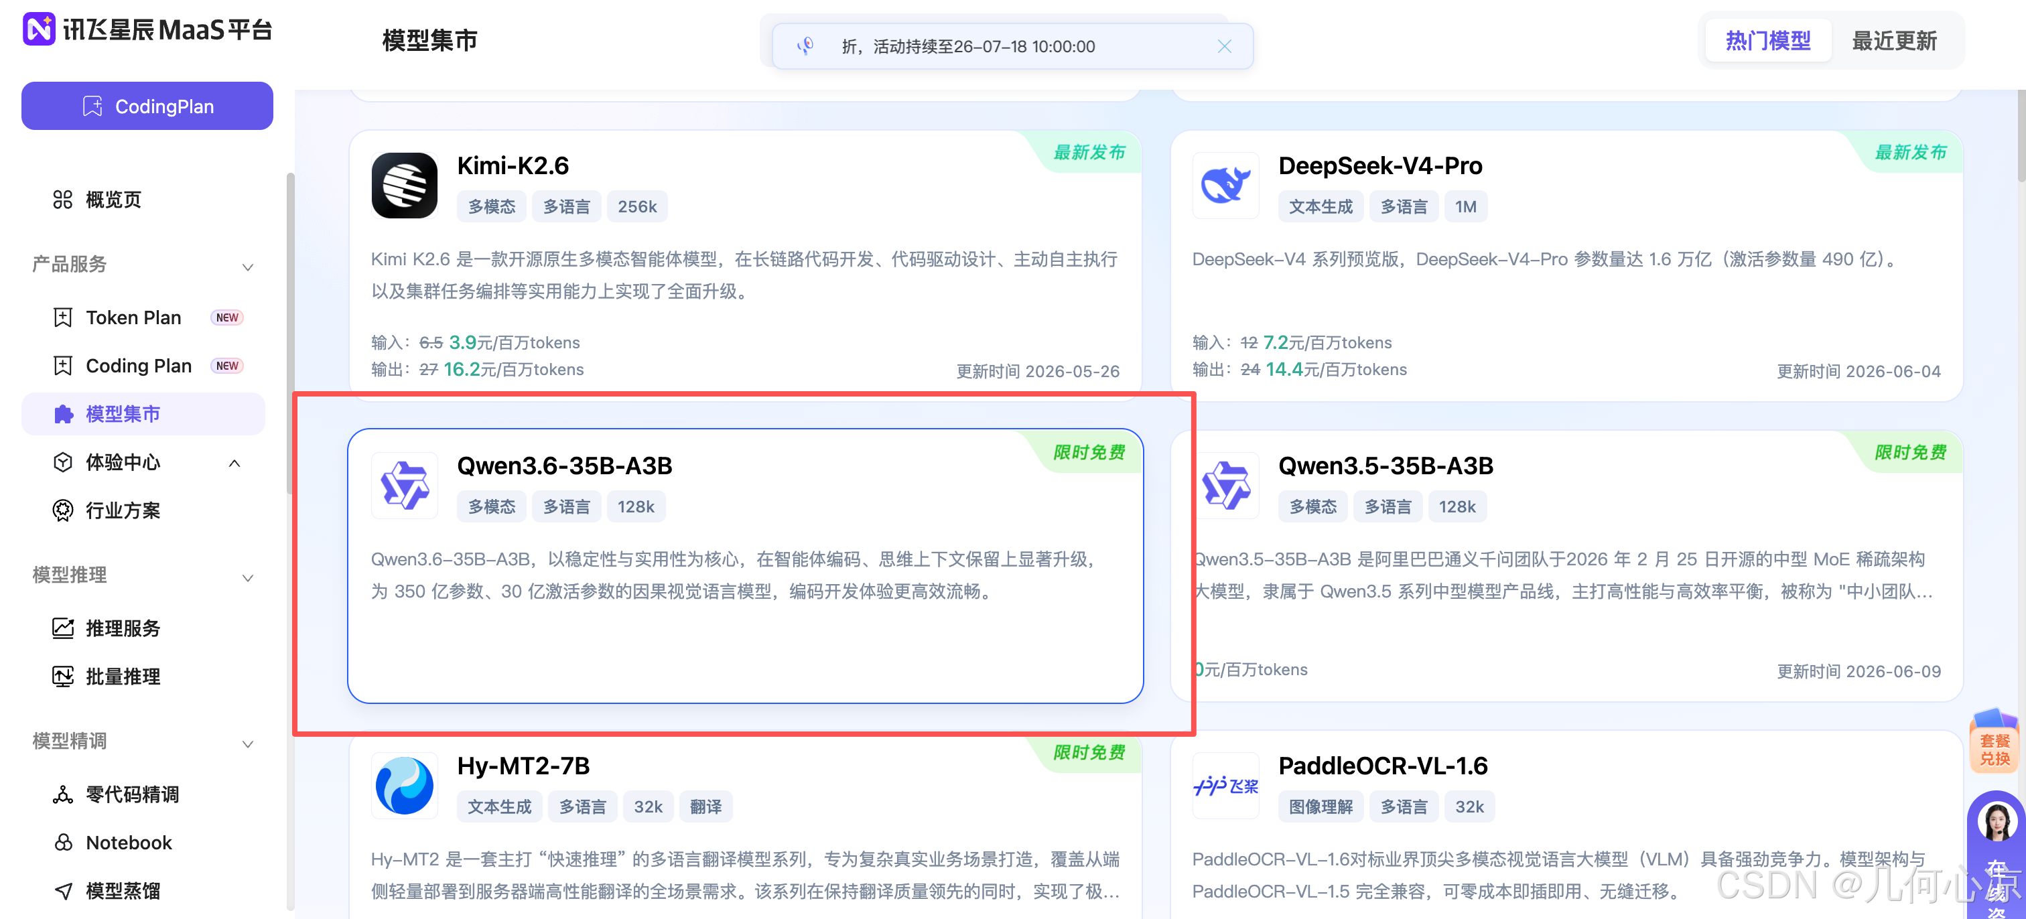
Task: Click the 模型集市 puzzle icon
Action: [63, 415]
